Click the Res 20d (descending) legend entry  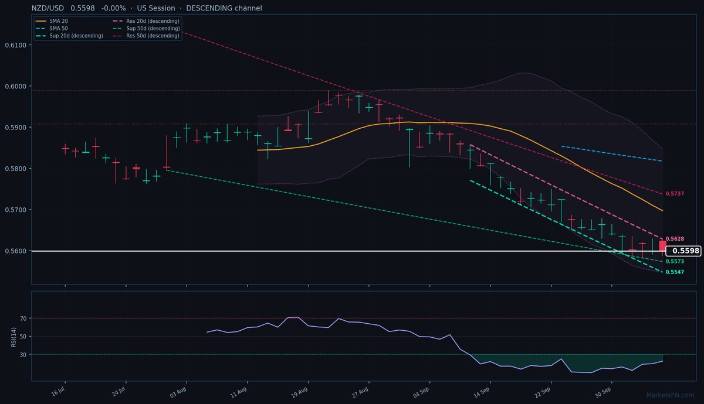[145, 21]
